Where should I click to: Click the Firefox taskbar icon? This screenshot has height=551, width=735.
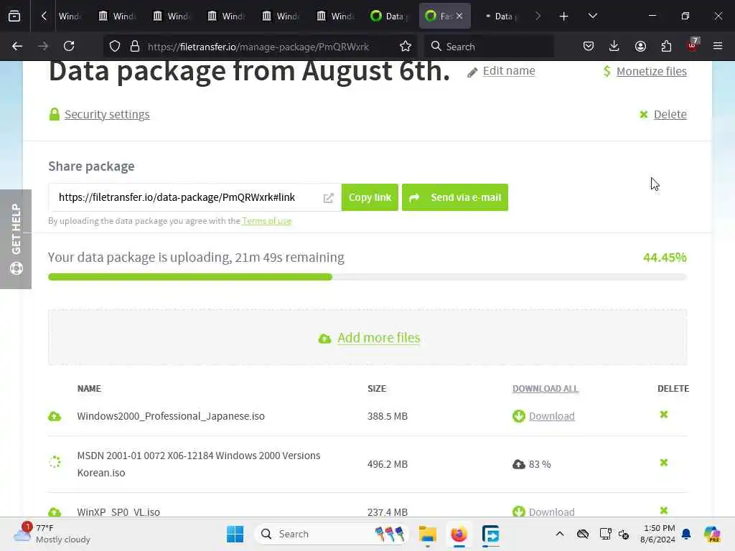(x=459, y=534)
